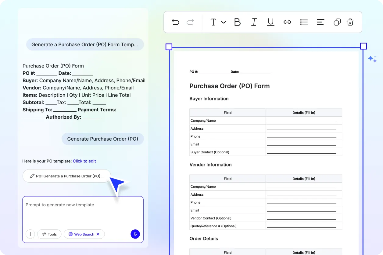Click the 'Items:' line in the chat response
This screenshot has width=383, height=255.
[x=77, y=95]
